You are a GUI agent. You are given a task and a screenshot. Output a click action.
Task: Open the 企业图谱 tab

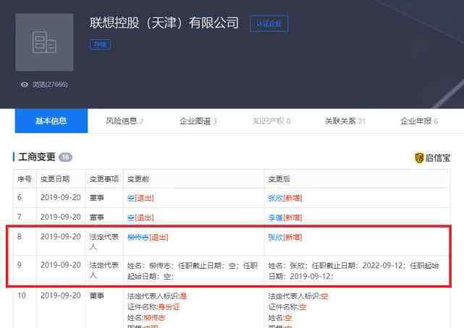click(x=198, y=121)
